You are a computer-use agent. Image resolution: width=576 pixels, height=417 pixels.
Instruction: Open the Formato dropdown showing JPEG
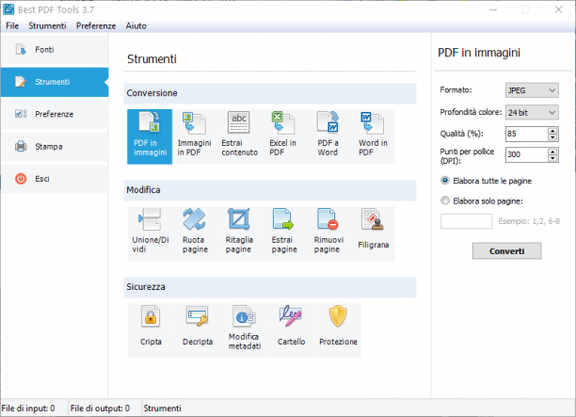pyautogui.click(x=532, y=90)
